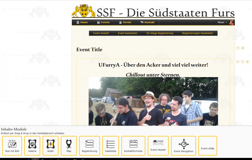Open the Kontakt menu

tap(147, 22)
